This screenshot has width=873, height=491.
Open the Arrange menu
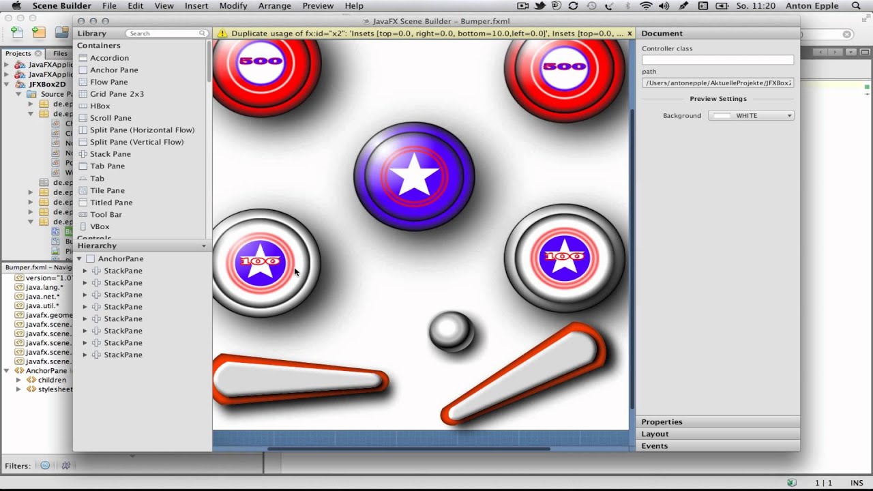point(275,6)
